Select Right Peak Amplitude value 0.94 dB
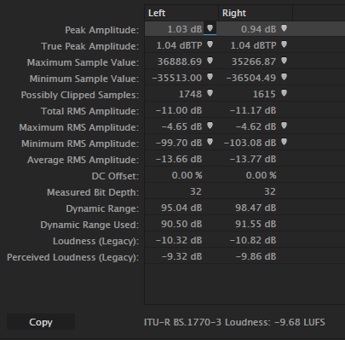345x340 pixels. (x=258, y=29)
